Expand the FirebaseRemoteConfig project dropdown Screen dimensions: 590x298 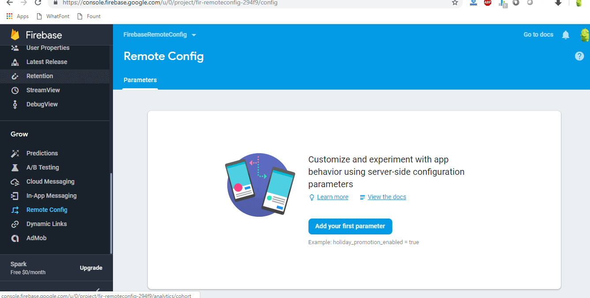point(194,35)
